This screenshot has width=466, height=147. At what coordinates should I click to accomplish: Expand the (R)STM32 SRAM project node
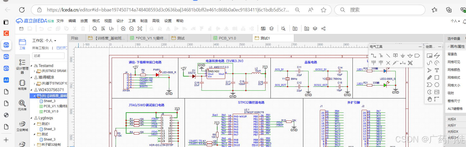tap(35, 71)
